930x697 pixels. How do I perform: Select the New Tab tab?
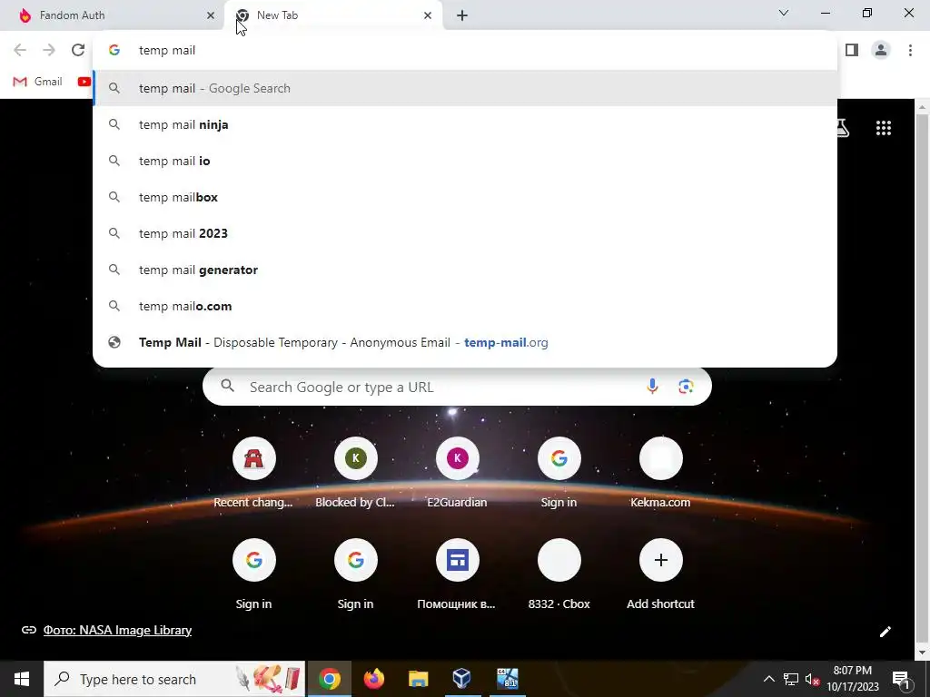(333, 15)
